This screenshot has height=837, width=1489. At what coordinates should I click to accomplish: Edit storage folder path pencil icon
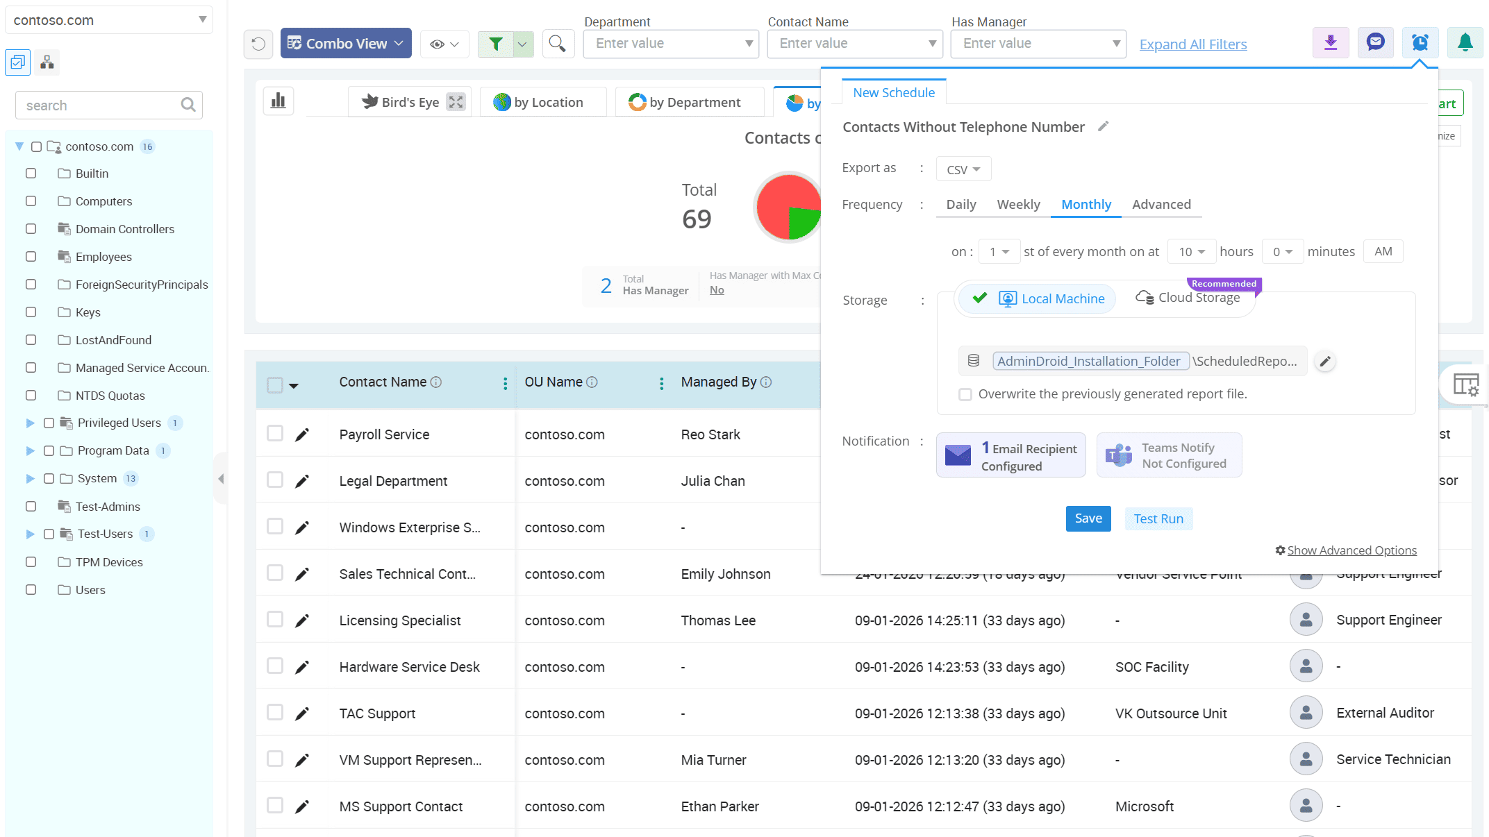tap(1324, 361)
